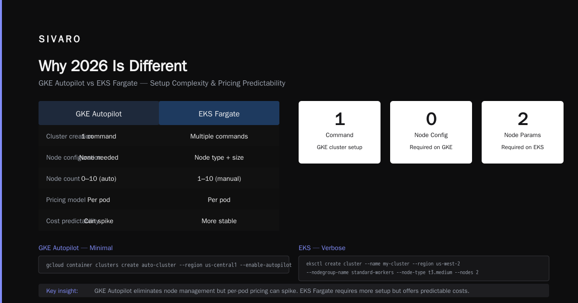The width and height of the screenshot is (578, 303).
Task: Click the "More stable" cell
Action: tap(219, 221)
